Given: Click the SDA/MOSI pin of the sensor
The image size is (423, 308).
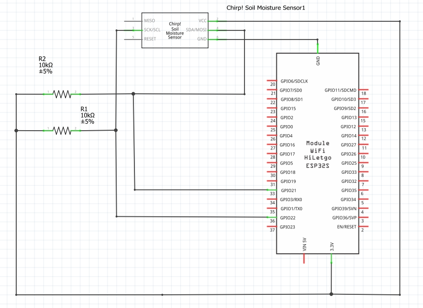Looking at the screenshot, I should [x=197, y=30].
